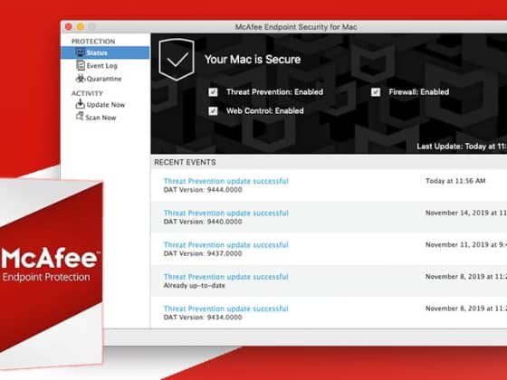Image resolution: width=507 pixels, height=380 pixels.
Task: Select the Status sidebar label
Action: [x=97, y=52]
